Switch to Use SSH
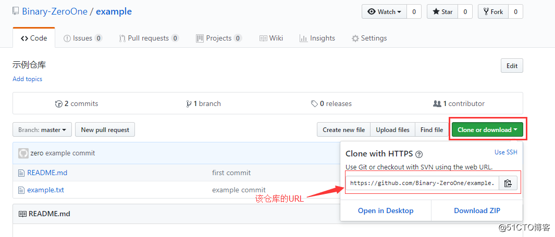Screen dimensions: 555x237 (506, 152)
